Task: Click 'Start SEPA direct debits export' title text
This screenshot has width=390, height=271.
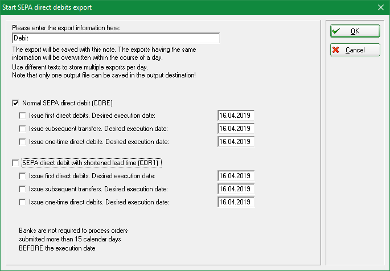Action: coord(47,7)
